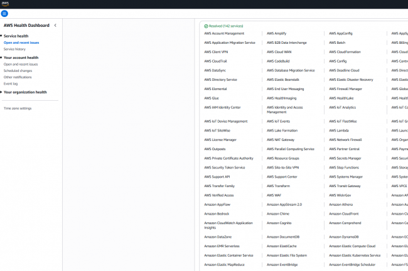
Task: Click Resolved (142 services) heading
Action: (x=226, y=26)
